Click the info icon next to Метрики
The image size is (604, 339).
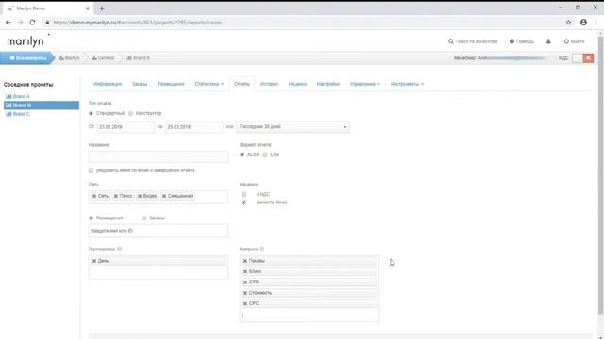pyautogui.click(x=262, y=249)
